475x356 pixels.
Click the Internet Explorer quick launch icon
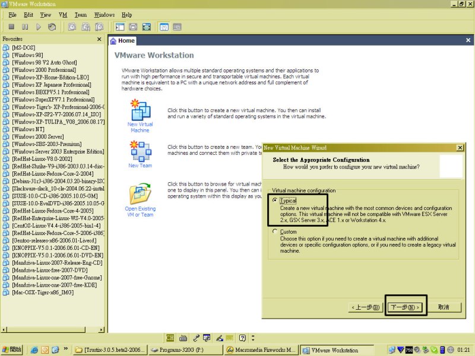34,350
